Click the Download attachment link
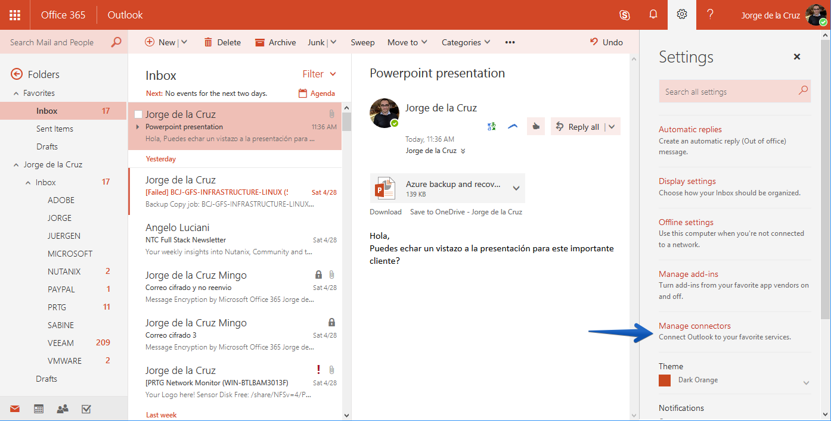The height and width of the screenshot is (421, 831). coord(386,212)
